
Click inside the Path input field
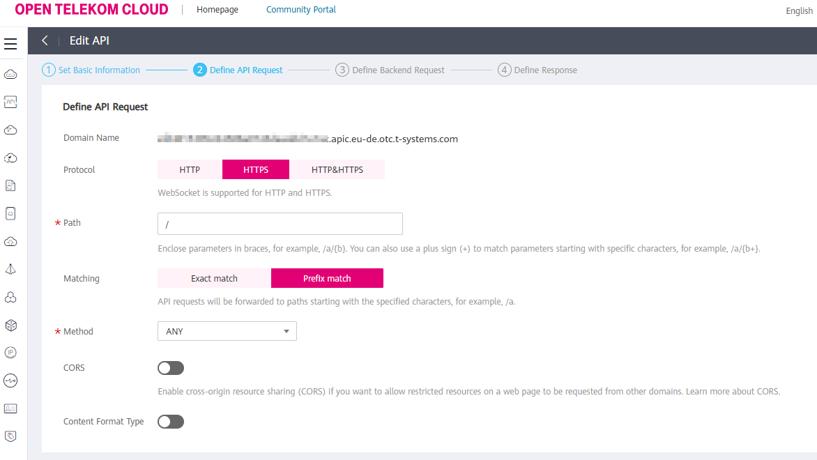279,223
